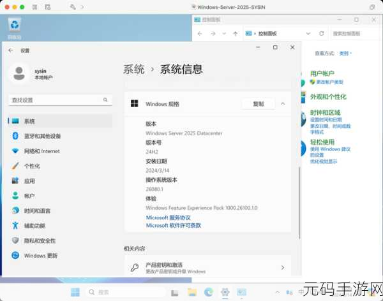The width and height of the screenshot is (383, 301).
Task: Click the key icon of 产品密钥和激活
Action: coord(134,268)
